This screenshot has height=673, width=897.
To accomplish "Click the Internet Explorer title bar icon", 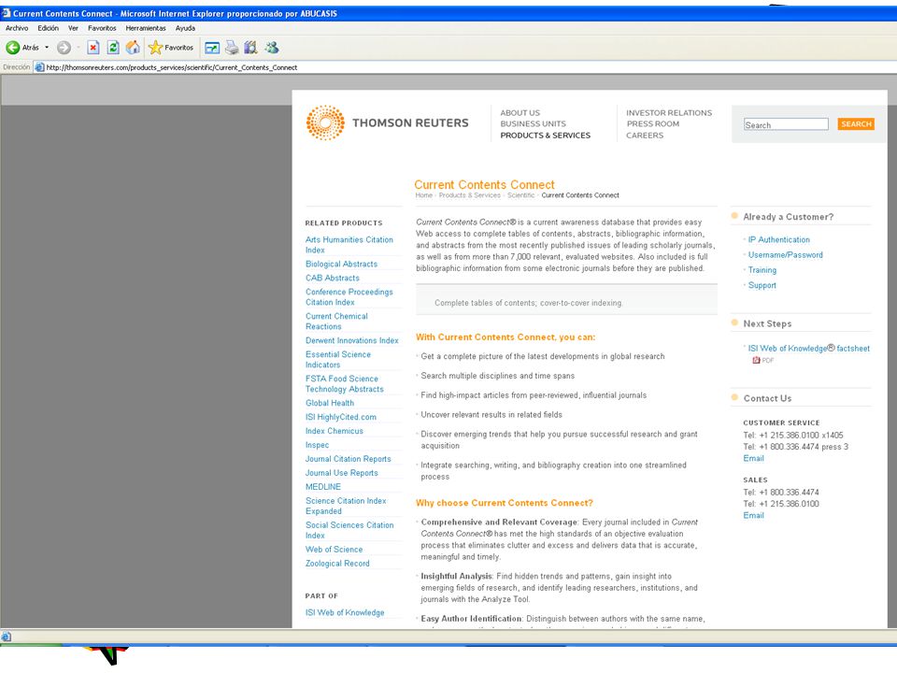I will (x=6, y=13).
